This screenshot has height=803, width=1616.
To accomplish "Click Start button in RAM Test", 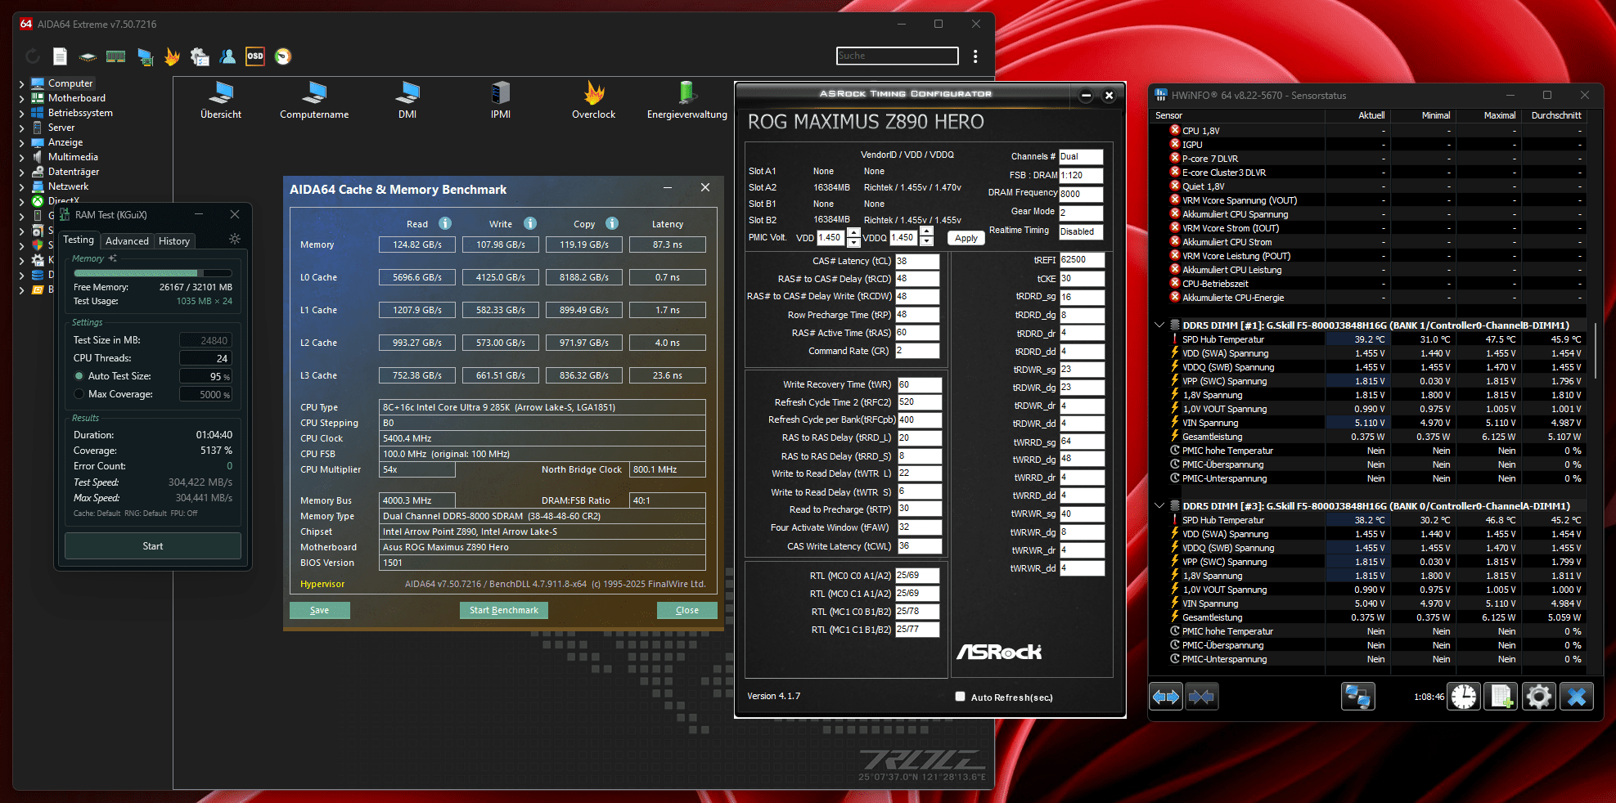I will [153, 546].
